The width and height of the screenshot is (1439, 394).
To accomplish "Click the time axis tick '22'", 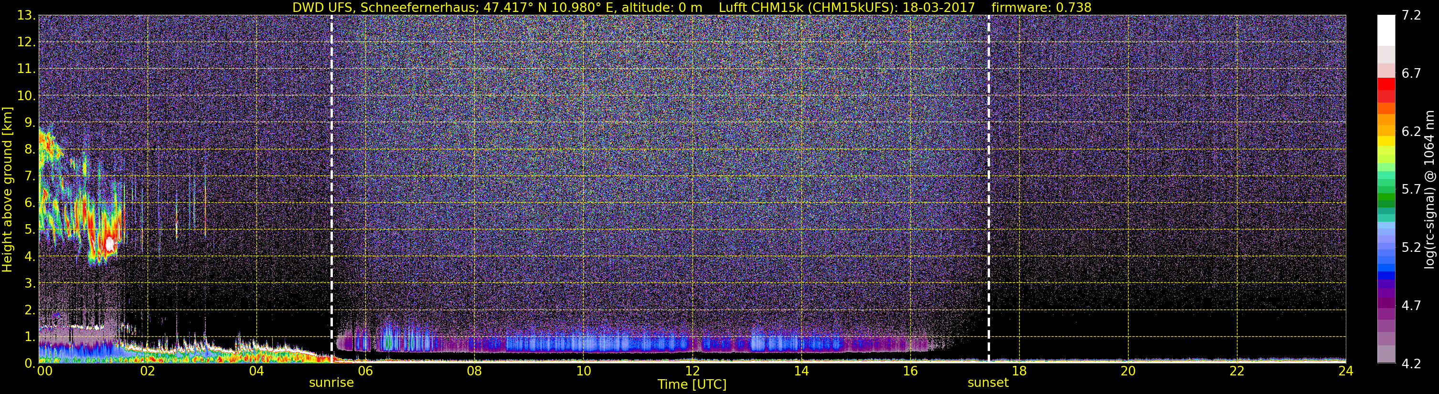I will [x=1237, y=371].
